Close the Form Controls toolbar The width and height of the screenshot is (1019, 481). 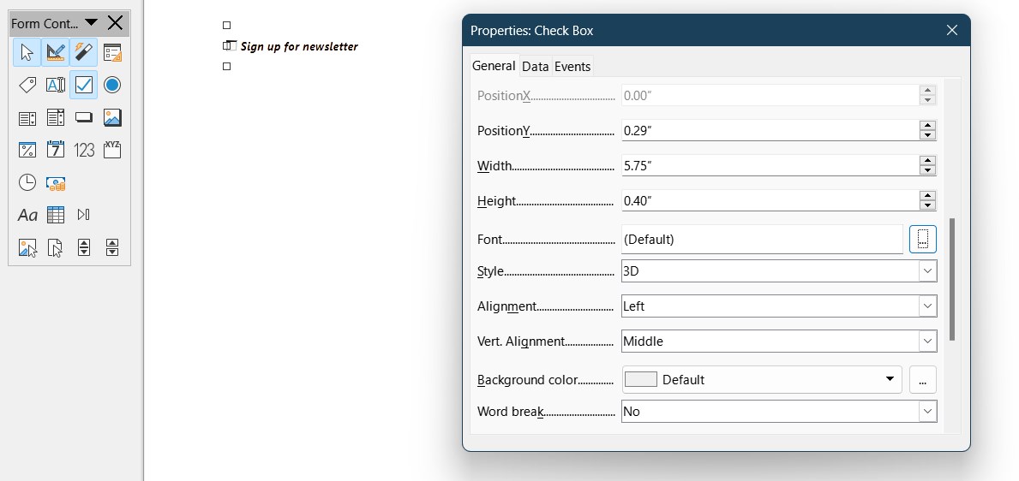click(x=115, y=23)
